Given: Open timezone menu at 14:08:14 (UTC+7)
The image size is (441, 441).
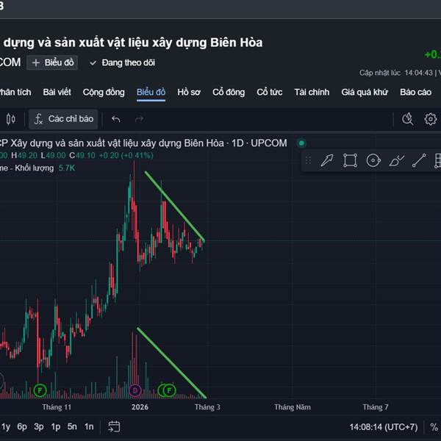Looking at the screenshot, I should (x=384, y=427).
